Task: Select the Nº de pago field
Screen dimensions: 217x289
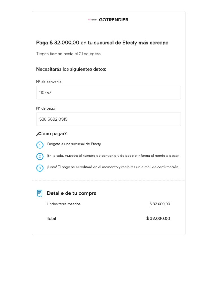Action: (108, 119)
